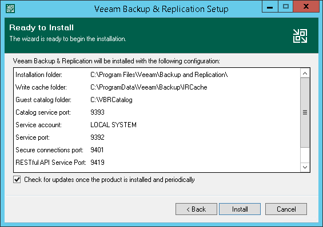The width and height of the screenshot is (323, 227).
Task: Minimize the Veeam setup window
Action: pyautogui.click(x=270, y=7)
